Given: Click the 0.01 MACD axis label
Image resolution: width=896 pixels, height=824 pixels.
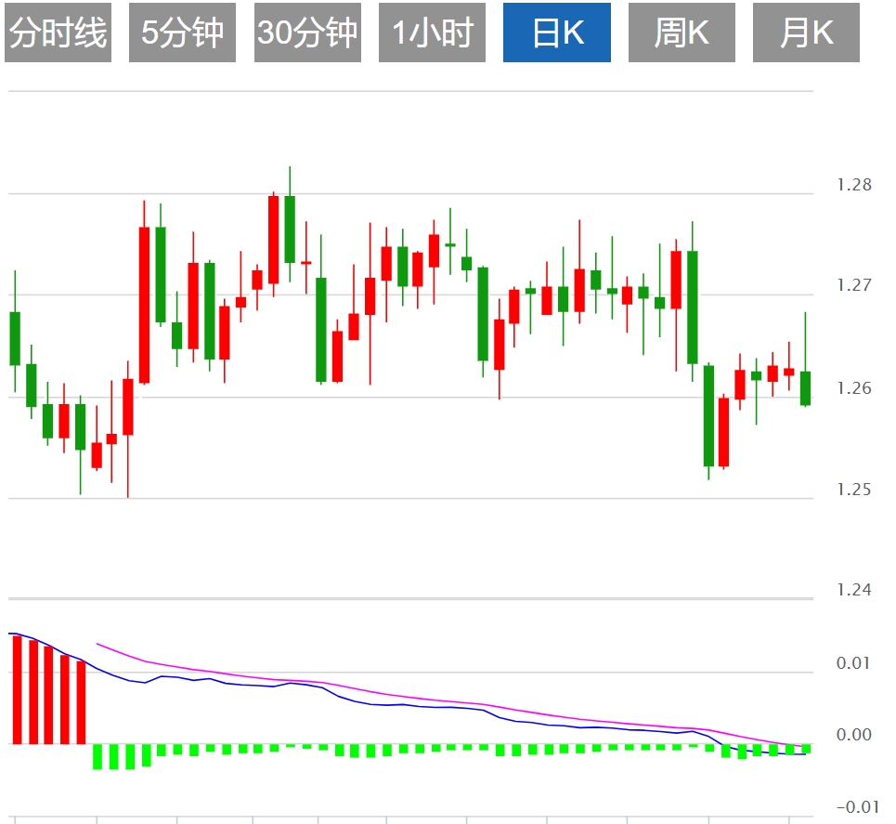Looking at the screenshot, I should pos(853,663).
